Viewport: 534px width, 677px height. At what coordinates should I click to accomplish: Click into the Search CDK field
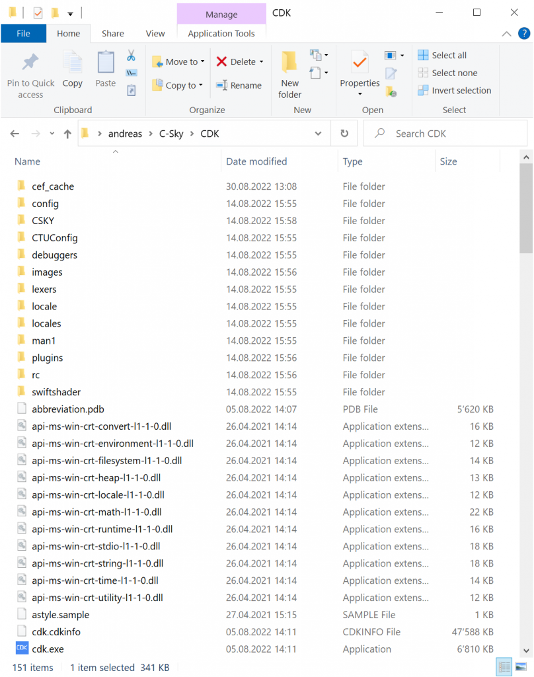tap(445, 134)
